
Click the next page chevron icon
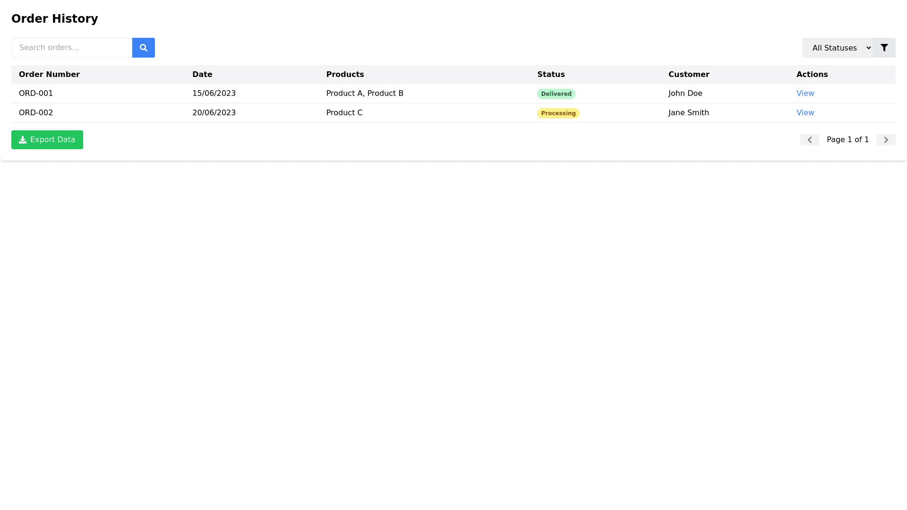(x=886, y=140)
